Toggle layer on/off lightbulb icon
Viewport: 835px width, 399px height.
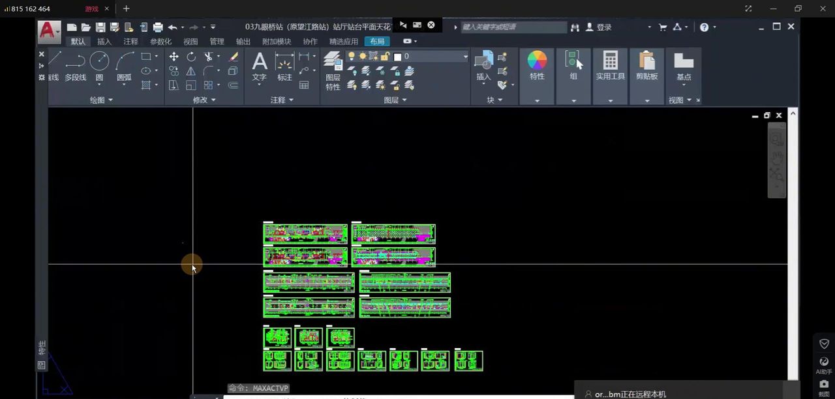(x=352, y=57)
